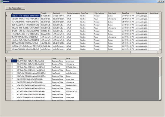The height and width of the screenshot is (117, 165).
Task: Click TrackId cell starting with 2e16c3d6
Action: (46, 16)
